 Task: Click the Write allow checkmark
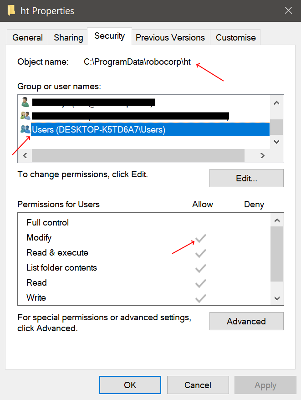(x=201, y=298)
